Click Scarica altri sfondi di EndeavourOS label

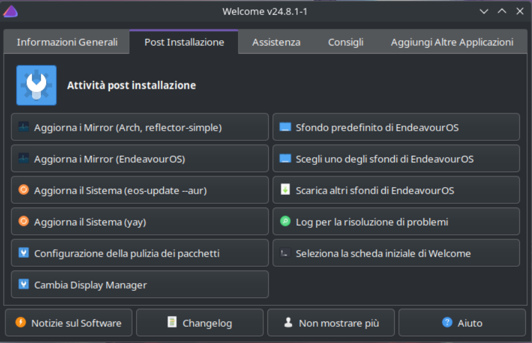pos(375,191)
